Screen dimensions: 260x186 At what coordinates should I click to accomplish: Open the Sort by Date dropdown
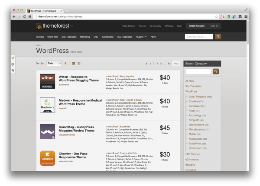(54, 63)
